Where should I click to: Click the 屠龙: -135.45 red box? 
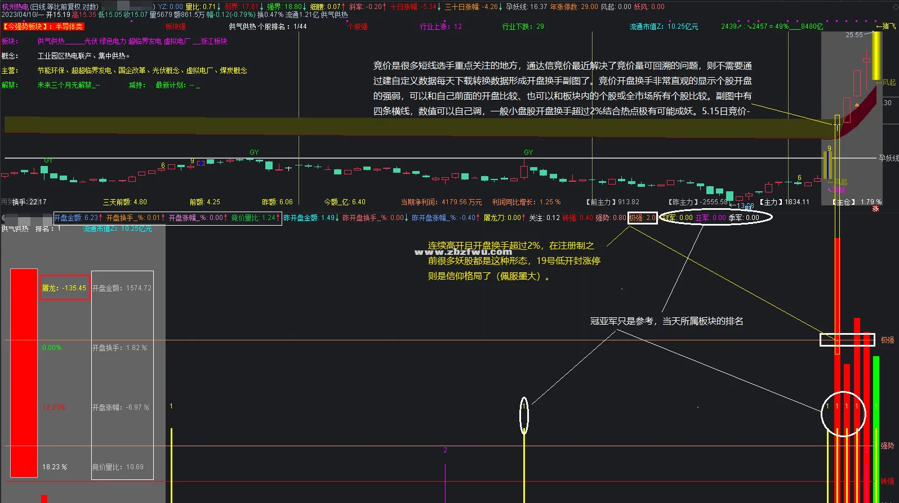coord(64,288)
